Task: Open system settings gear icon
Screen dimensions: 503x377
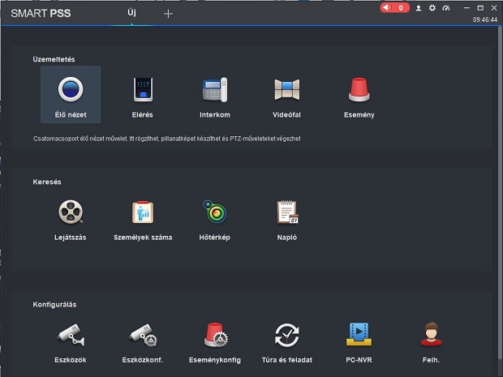Action: (x=432, y=8)
